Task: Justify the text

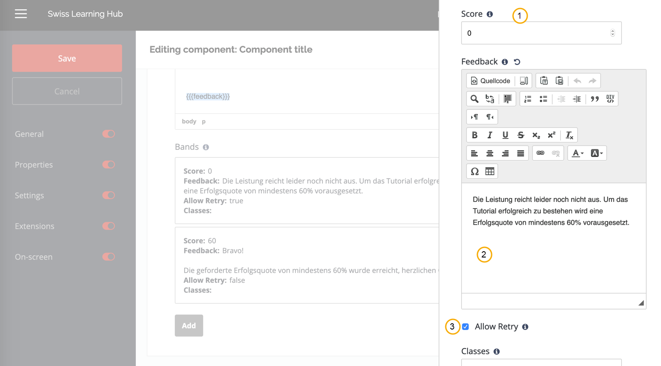Action: coord(521,153)
